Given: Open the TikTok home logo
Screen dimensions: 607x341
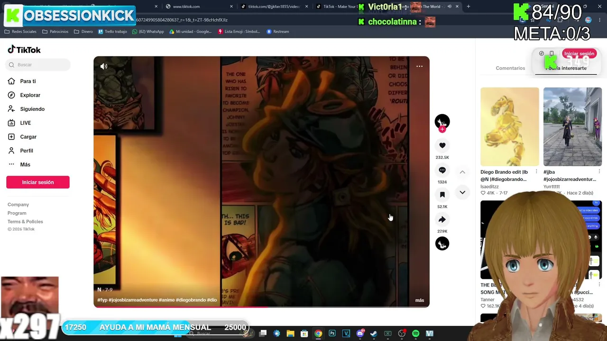Looking at the screenshot, I should (24, 50).
